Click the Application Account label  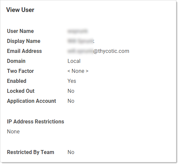tap(32, 101)
